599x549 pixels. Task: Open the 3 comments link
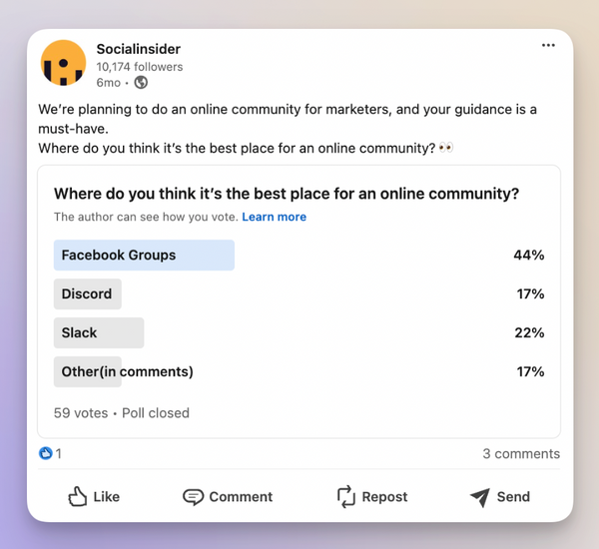521,453
